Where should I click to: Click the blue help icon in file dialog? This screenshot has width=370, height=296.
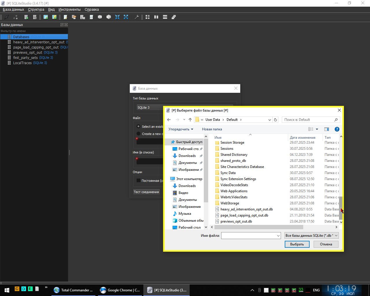pyautogui.click(x=337, y=129)
